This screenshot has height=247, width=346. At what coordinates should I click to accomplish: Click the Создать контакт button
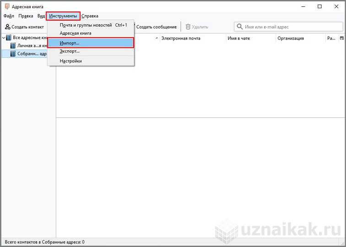tap(24, 27)
